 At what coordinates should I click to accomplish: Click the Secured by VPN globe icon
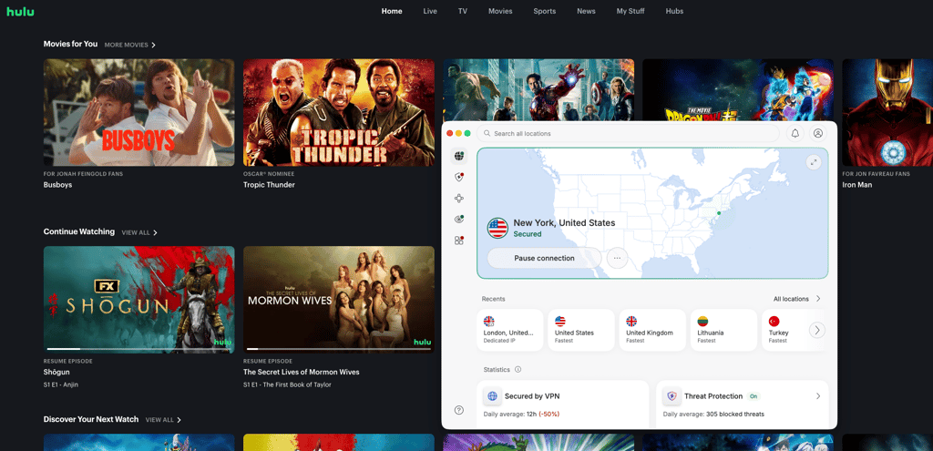point(492,396)
